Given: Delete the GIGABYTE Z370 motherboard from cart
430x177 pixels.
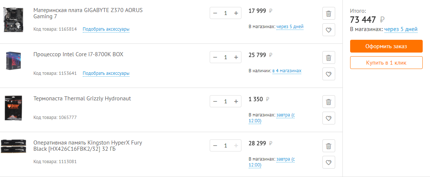Looking at the screenshot, I should coord(329,14).
